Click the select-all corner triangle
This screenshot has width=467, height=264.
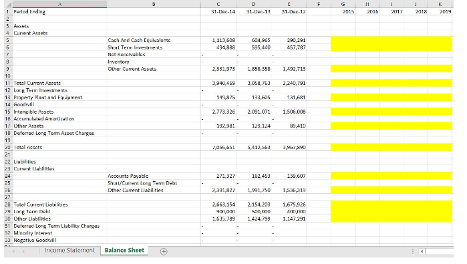(9, 4)
